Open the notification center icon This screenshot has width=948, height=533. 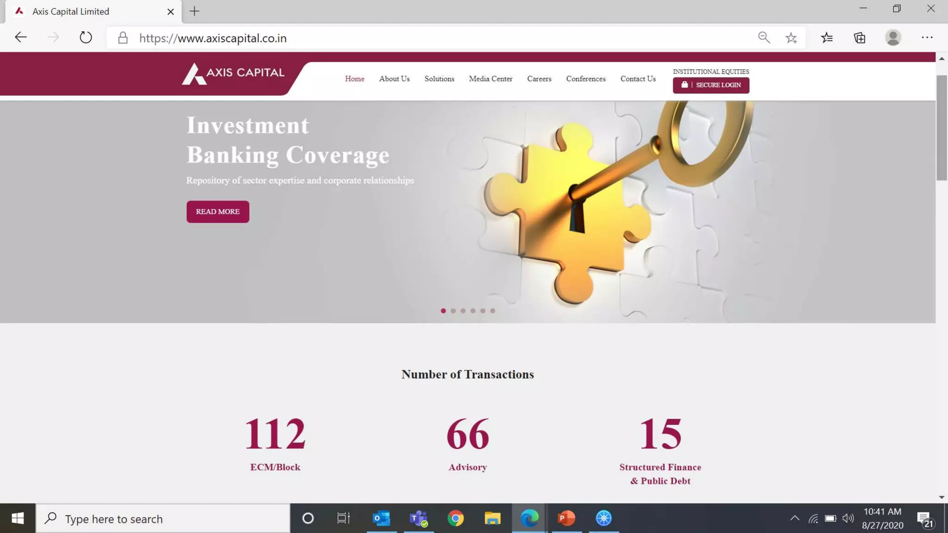(x=925, y=519)
